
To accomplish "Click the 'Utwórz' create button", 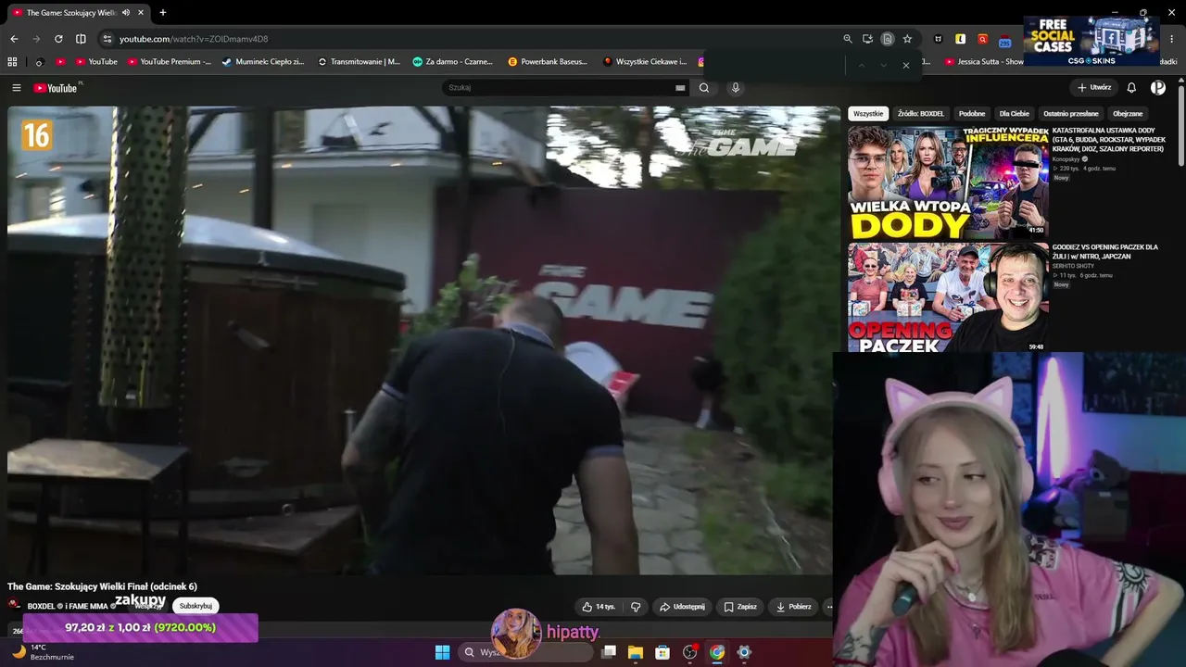I will coord(1094,88).
